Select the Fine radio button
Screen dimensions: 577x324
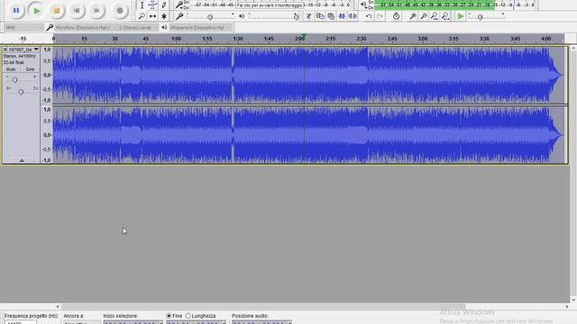click(x=169, y=316)
